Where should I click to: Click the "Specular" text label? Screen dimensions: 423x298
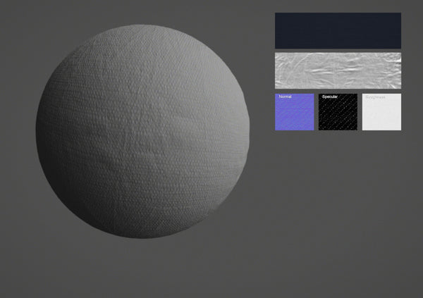330,97
